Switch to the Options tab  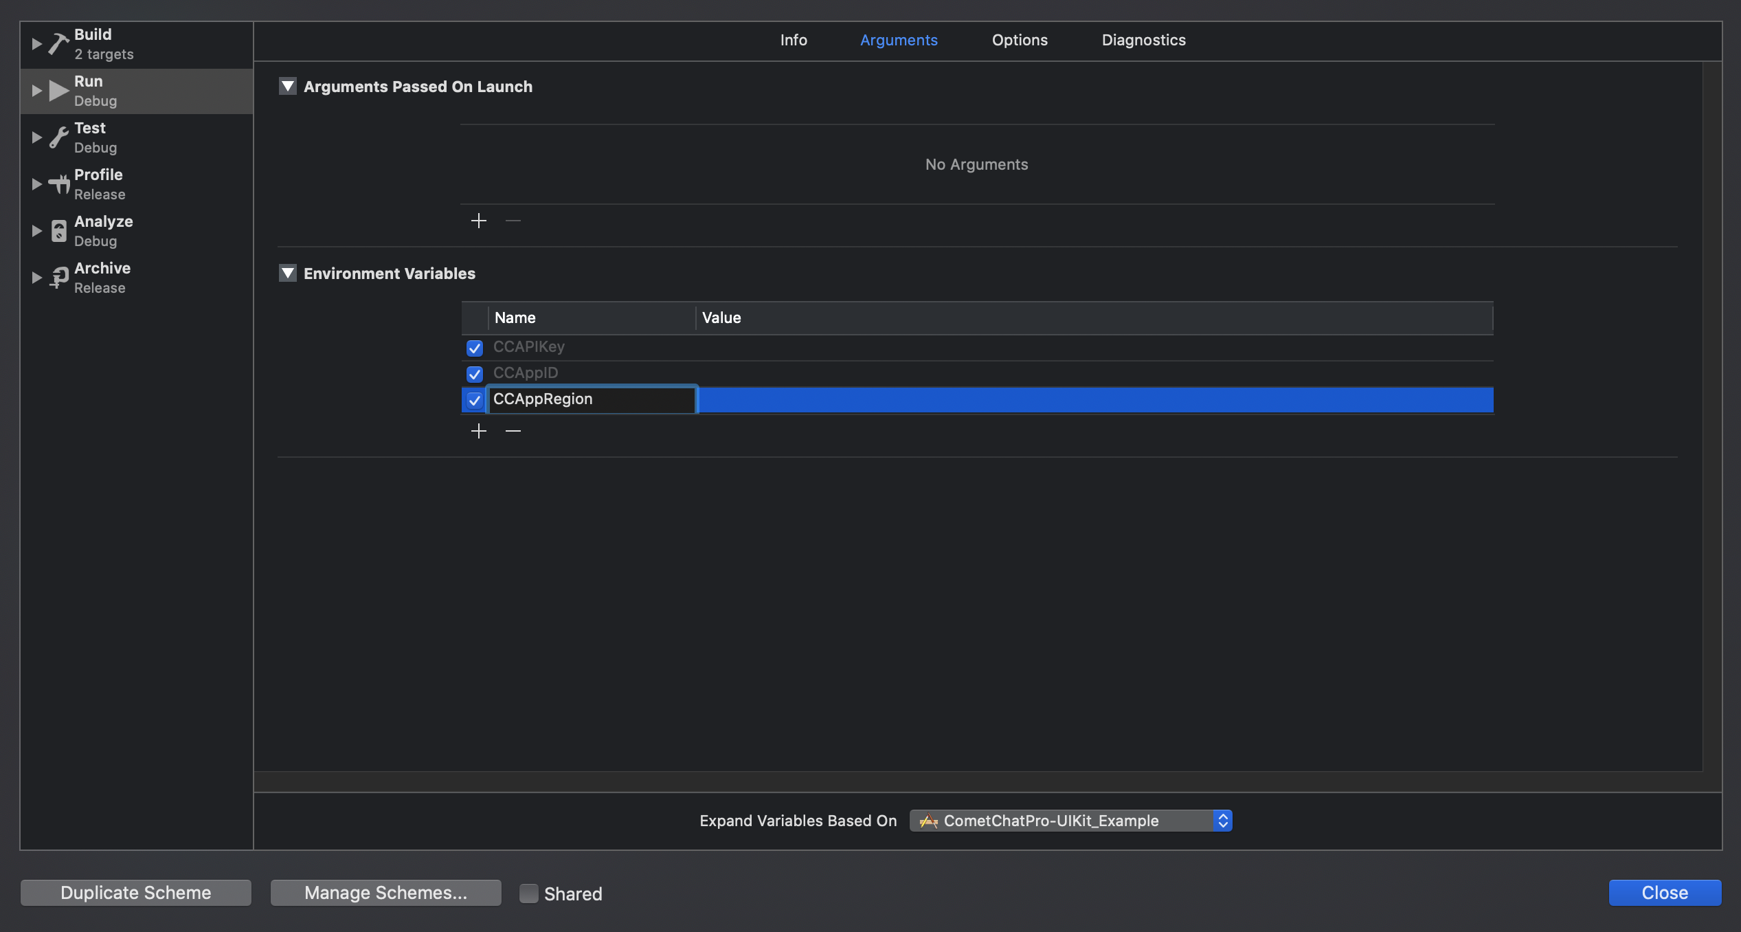1020,40
